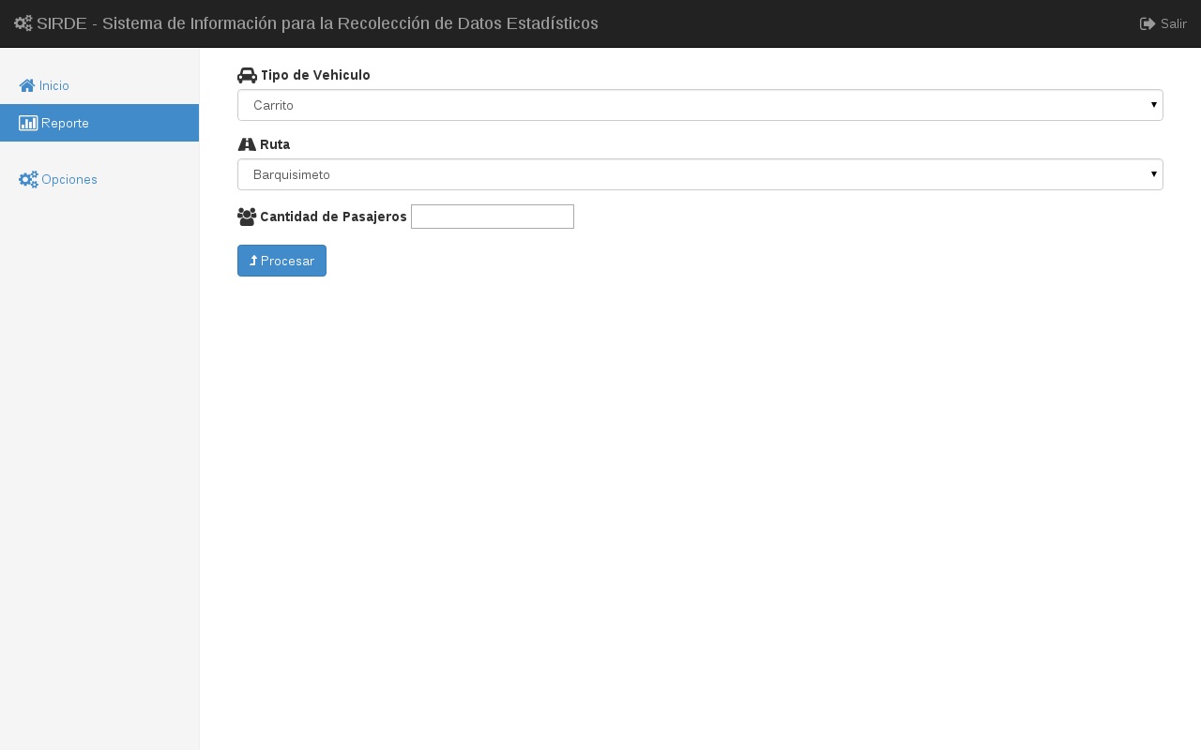Click the Tipo de Vehiculo label text
This screenshot has width=1201, height=750.
tap(315, 75)
